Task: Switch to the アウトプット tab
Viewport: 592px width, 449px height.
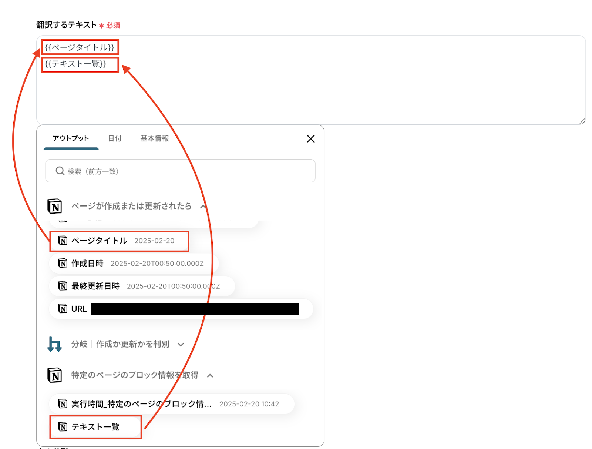Action: pos(71,138)
